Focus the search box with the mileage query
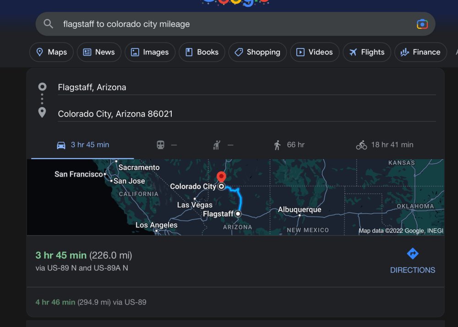This screenshot has width=458, height=327. click(x=235, y=24)
